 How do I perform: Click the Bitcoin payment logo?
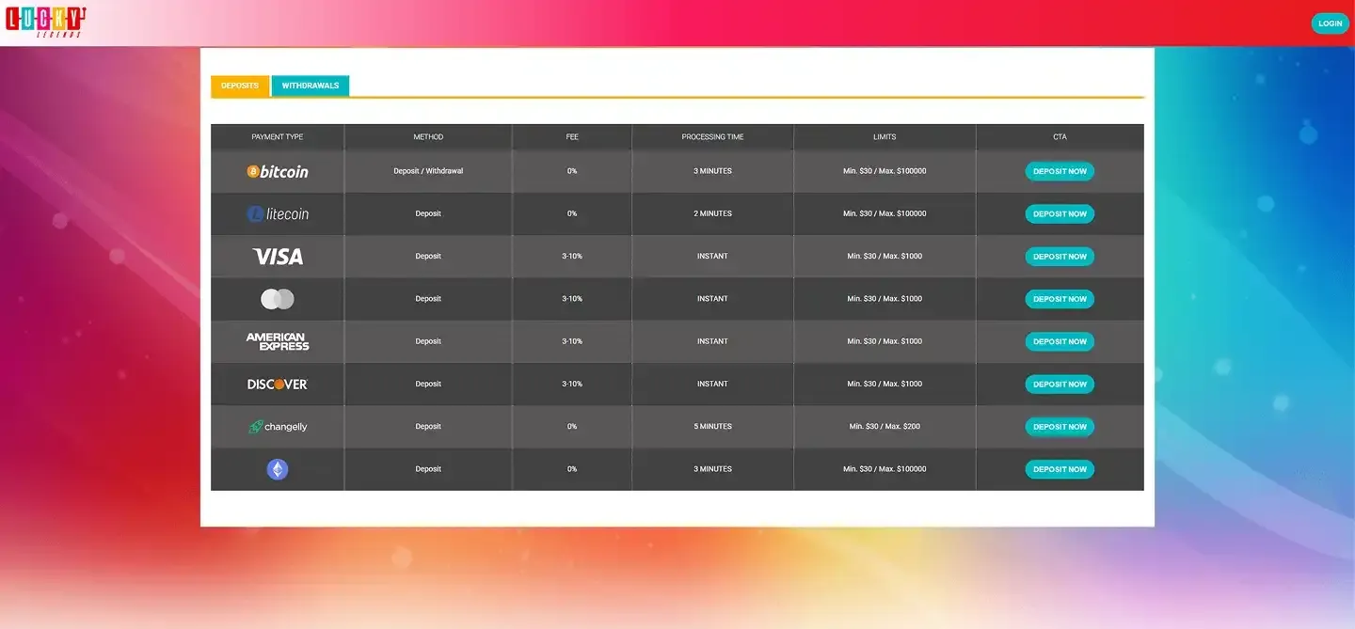coord(278,171)
